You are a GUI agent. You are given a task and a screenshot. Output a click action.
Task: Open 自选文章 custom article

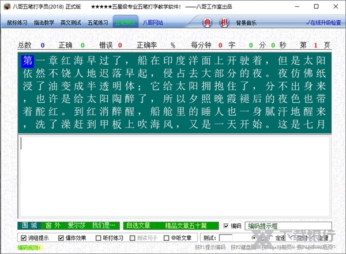(138, 226)
